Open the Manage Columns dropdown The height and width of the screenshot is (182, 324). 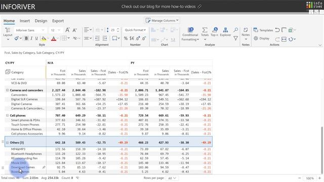(x=162, y=20)
